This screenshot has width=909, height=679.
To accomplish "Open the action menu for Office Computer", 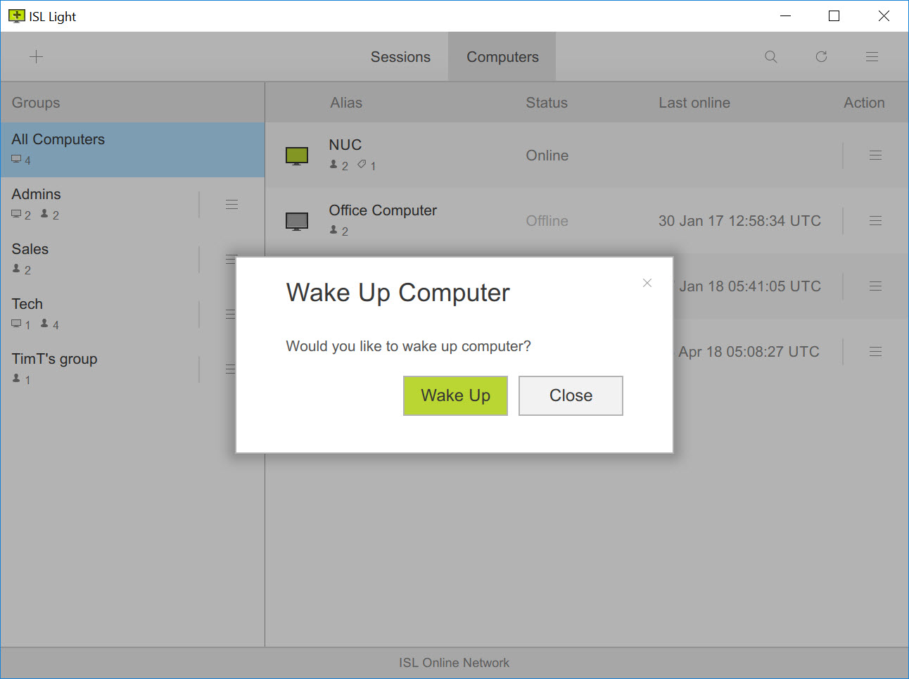I will (x=875, y=220).
